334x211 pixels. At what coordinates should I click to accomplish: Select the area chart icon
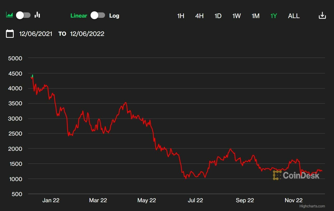pyautogui.click(x=10, y=15)
